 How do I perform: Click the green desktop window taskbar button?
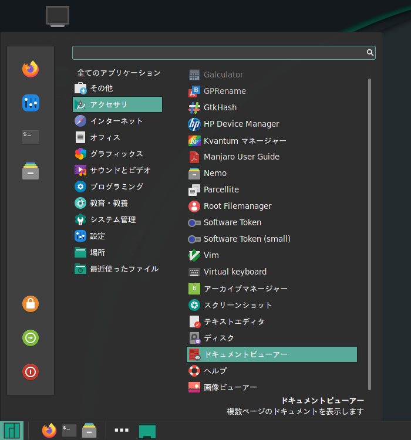(x=147, y=431)
